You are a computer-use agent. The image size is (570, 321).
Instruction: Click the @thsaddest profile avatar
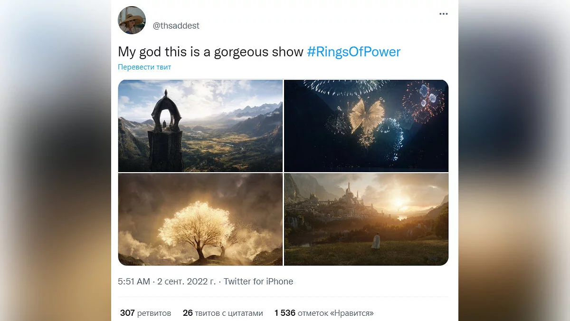click(132, 20)
